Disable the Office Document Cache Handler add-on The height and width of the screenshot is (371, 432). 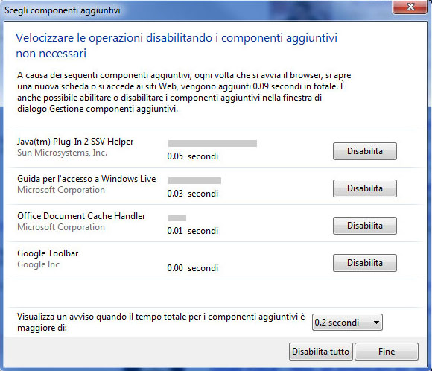click(x=365, y=226)
